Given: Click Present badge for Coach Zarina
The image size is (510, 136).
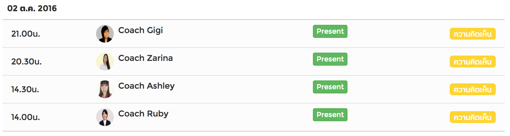Looking at the screenshot, I should (x=330, y=59).
